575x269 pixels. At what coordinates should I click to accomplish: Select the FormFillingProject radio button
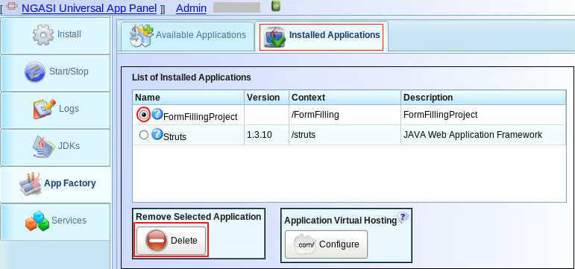(x=144, y=115)
